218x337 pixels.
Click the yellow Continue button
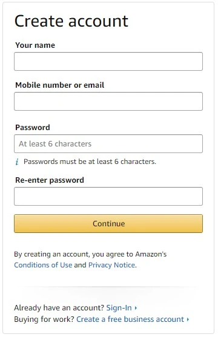click(108, 223)
